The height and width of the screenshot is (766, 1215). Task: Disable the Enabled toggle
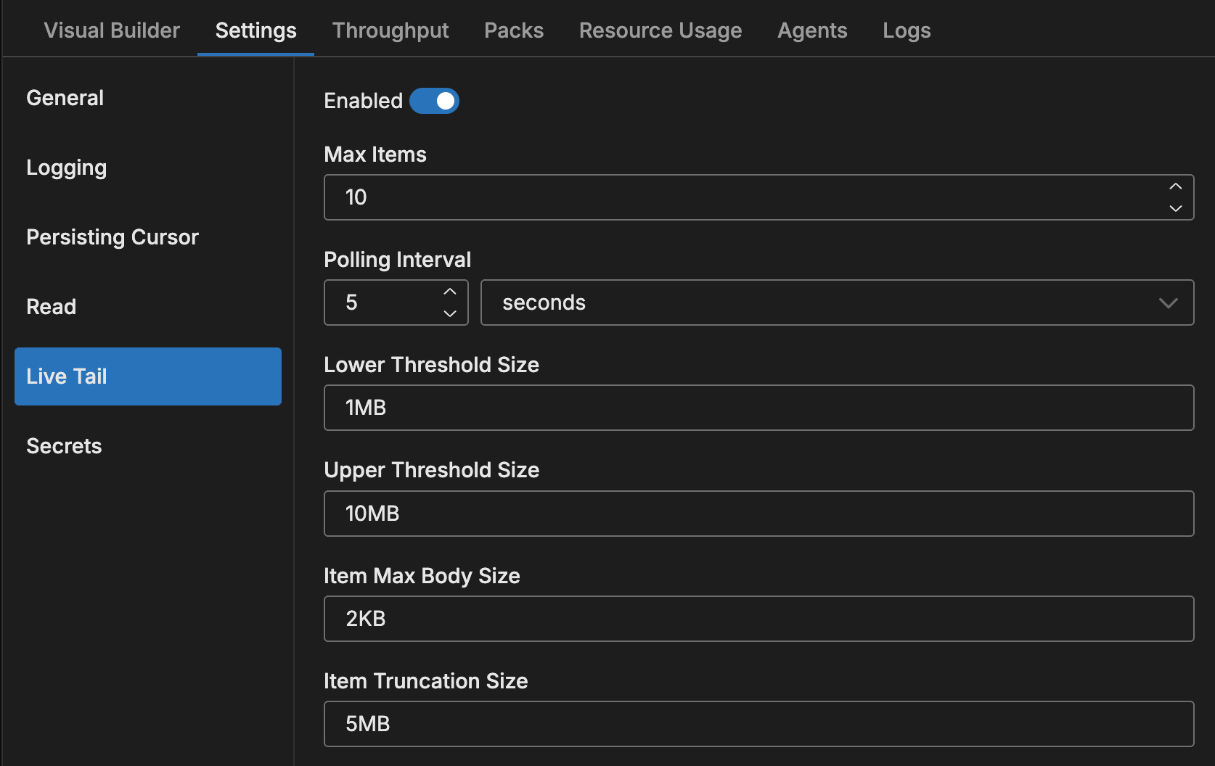click(434, 101)
